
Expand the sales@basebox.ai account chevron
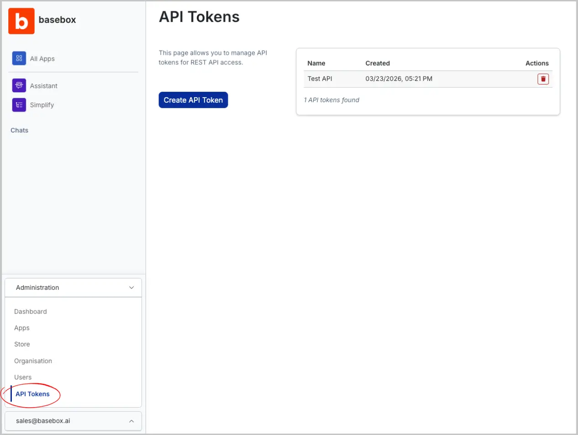coord(131,421)
